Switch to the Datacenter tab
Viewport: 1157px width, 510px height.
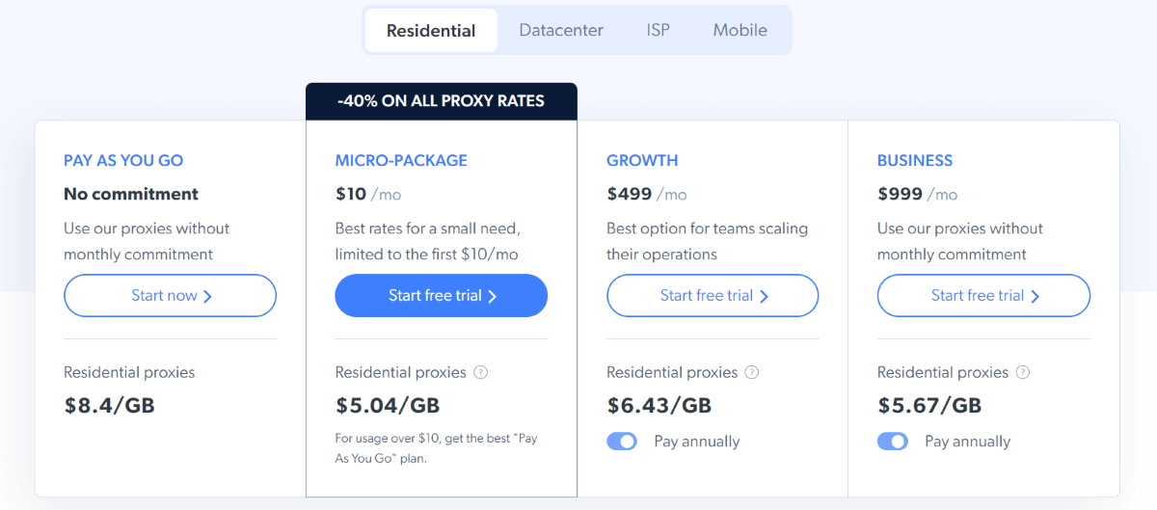(561, 30)
